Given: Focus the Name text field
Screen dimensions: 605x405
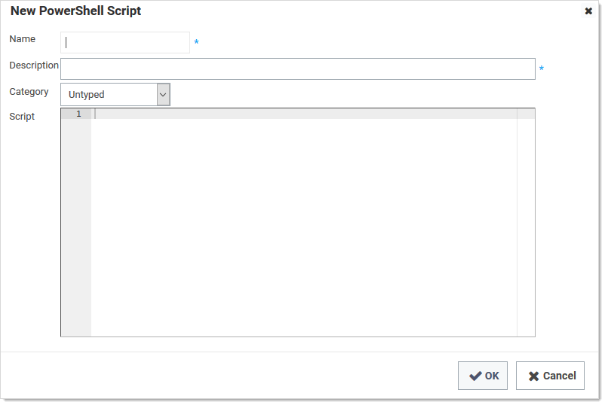Looking at the screenshot, I should (x=125, y=43).
